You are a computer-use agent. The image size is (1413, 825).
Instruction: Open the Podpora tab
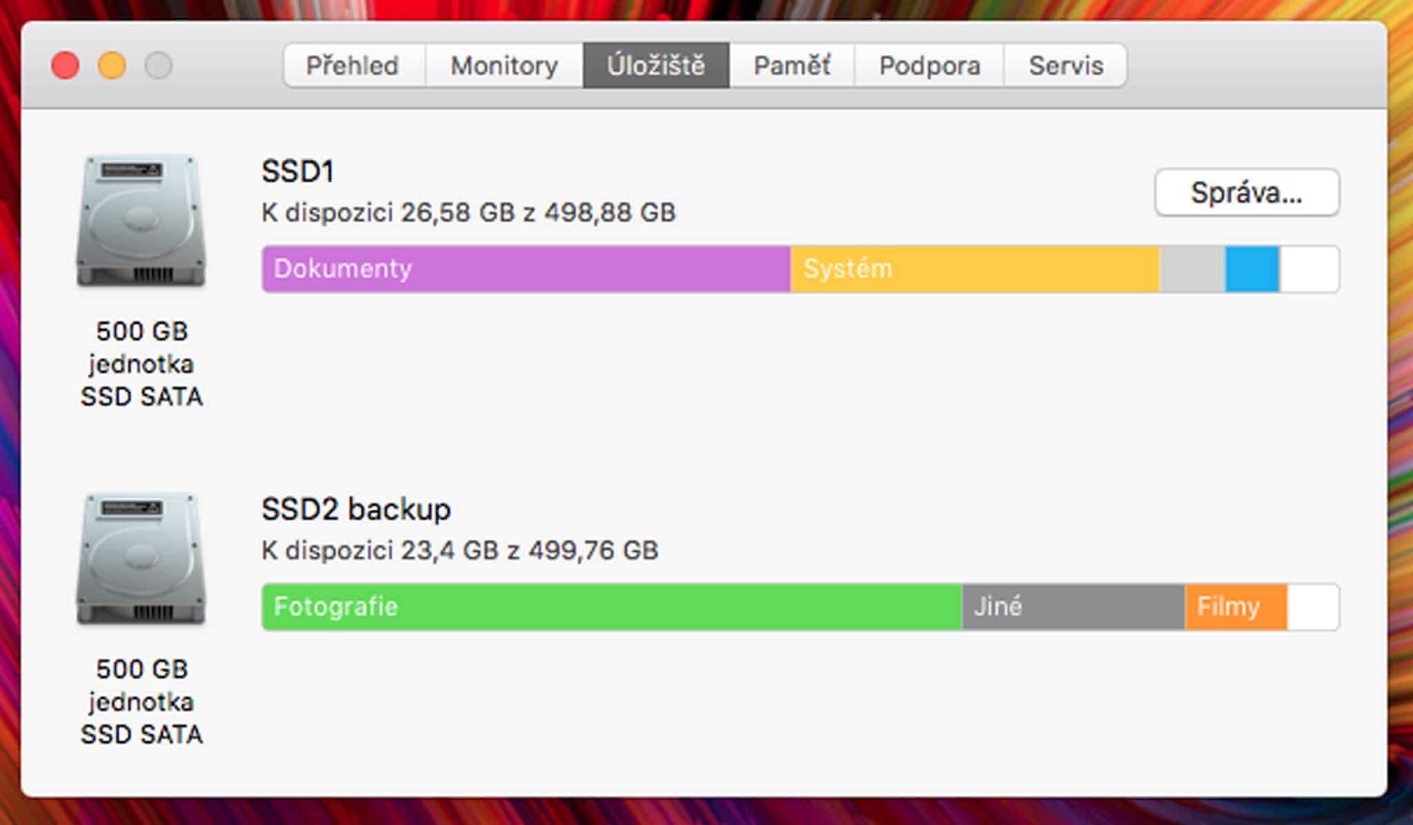929,66
